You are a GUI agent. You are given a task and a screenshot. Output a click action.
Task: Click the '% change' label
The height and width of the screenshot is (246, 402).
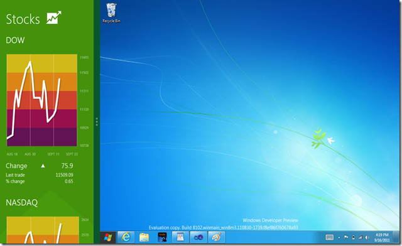(15, 181)
